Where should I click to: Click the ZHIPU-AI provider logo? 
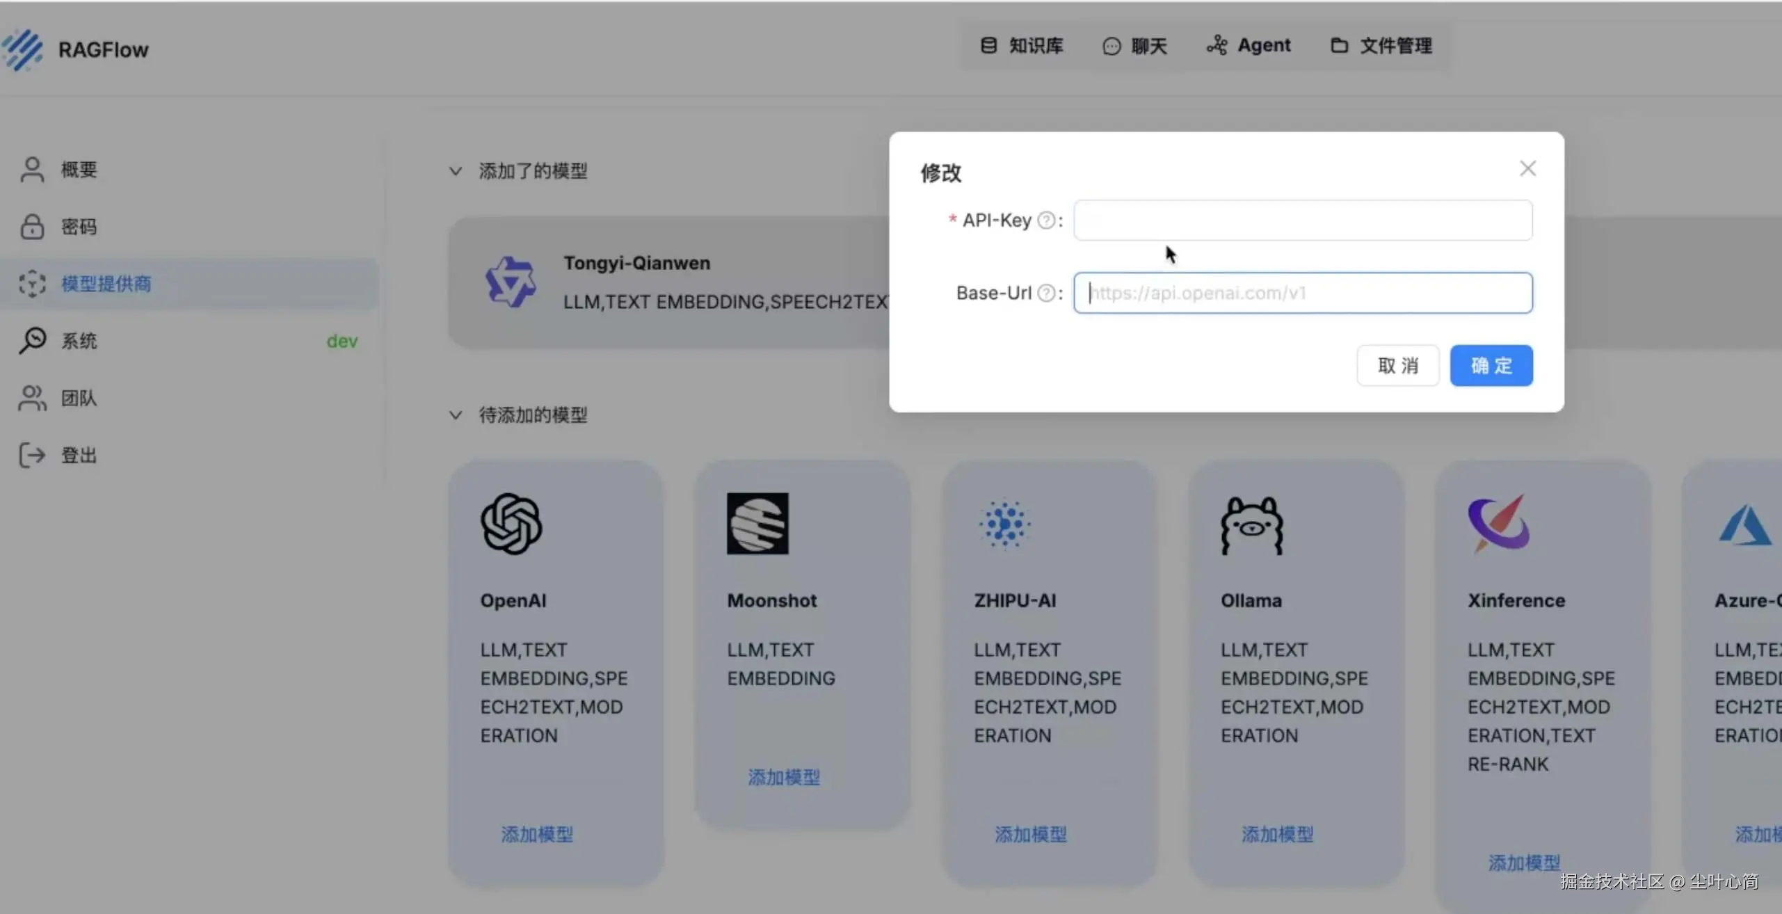[x=1004, y=524]
